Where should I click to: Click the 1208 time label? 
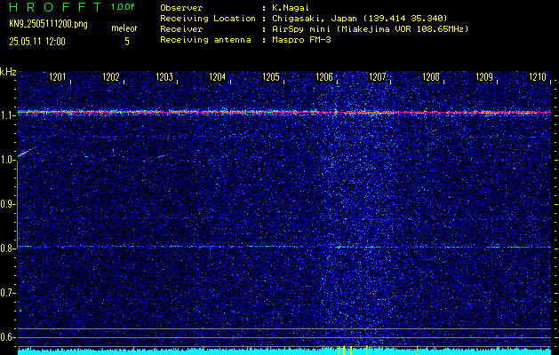click(x=431, y=77)
